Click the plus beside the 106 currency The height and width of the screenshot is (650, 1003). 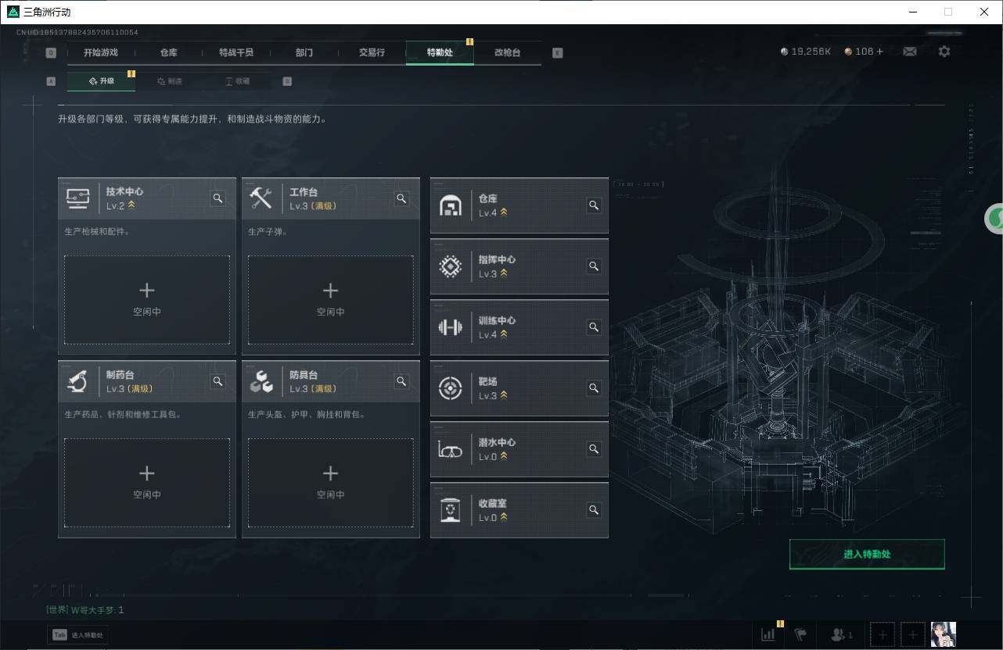click(x=879, y=52)
